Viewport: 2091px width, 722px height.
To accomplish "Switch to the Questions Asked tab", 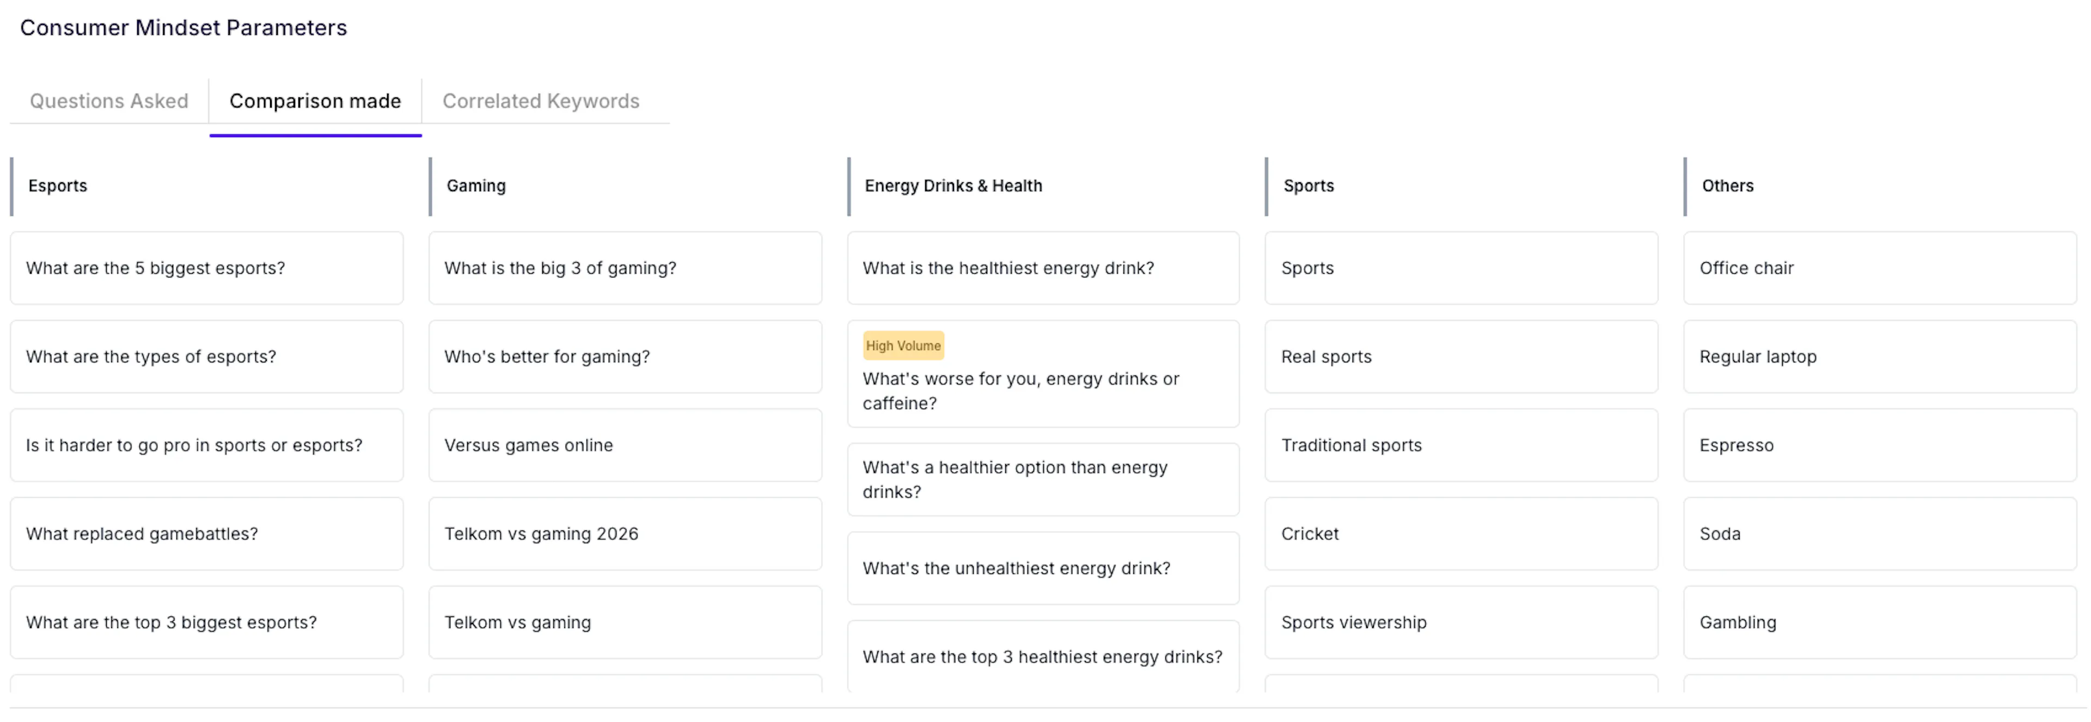I will click(109, 101).
